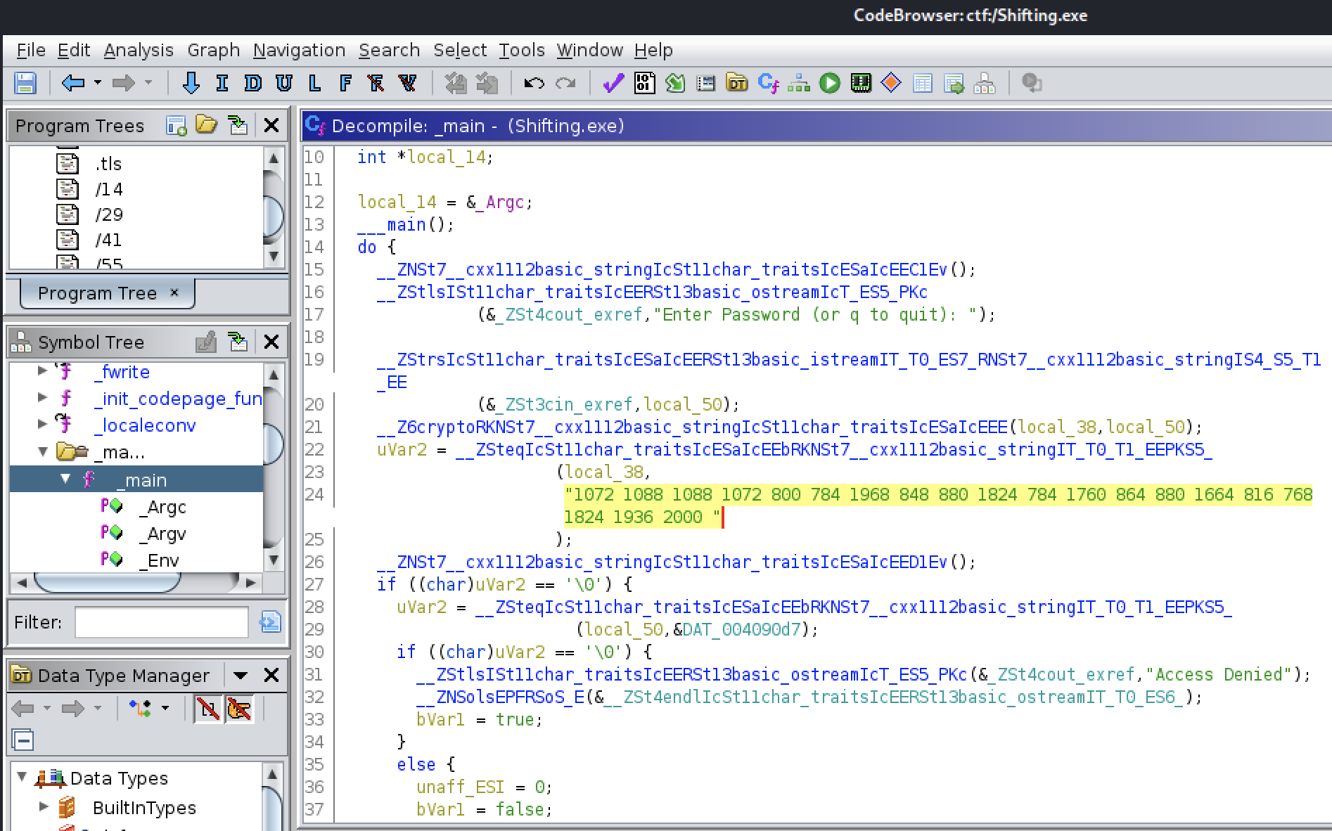The height and width of the screenshot is (831, 1332).
Task: Open the Window menu
Action: (x=589, y=50)
